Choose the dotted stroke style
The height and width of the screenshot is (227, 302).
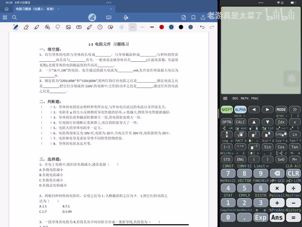pyautogui.click(x=142, y=27)
